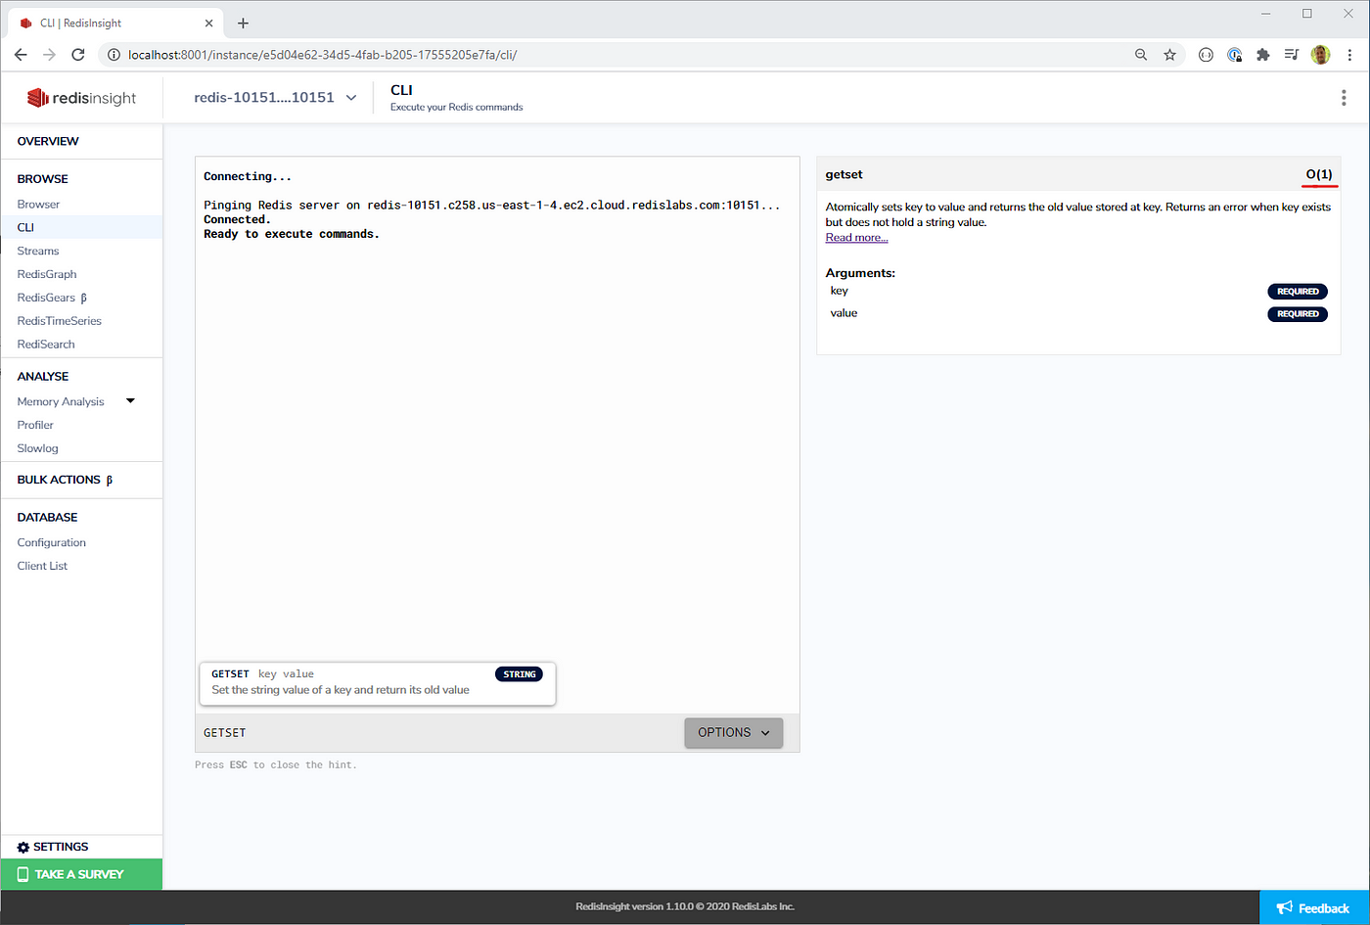Click the Feedback button
The image size is (1370, 925).
point(1314,908)
